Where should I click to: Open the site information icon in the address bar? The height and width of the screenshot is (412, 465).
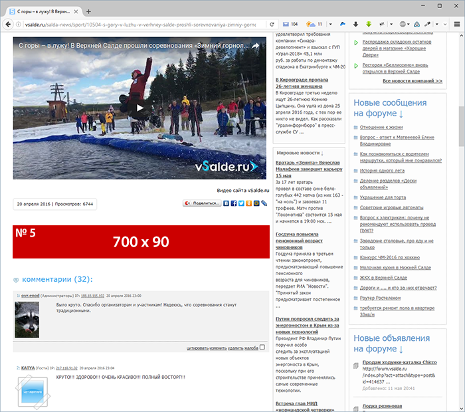(19, 25)
